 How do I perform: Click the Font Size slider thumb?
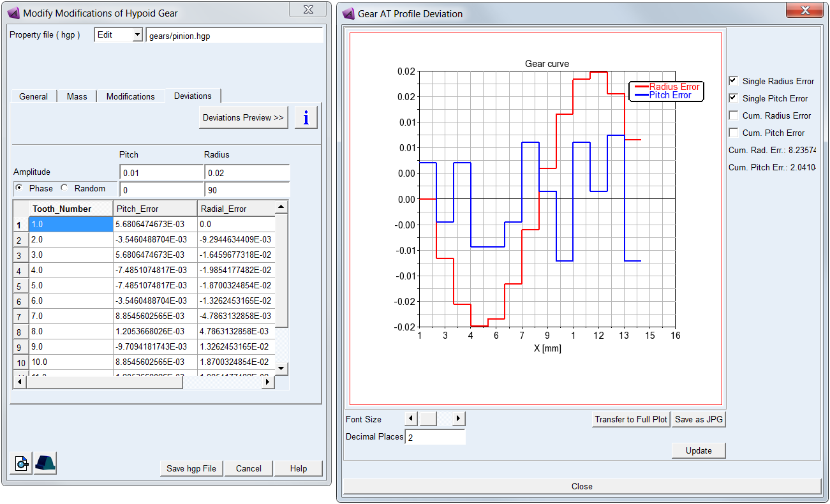coord(428,419)
